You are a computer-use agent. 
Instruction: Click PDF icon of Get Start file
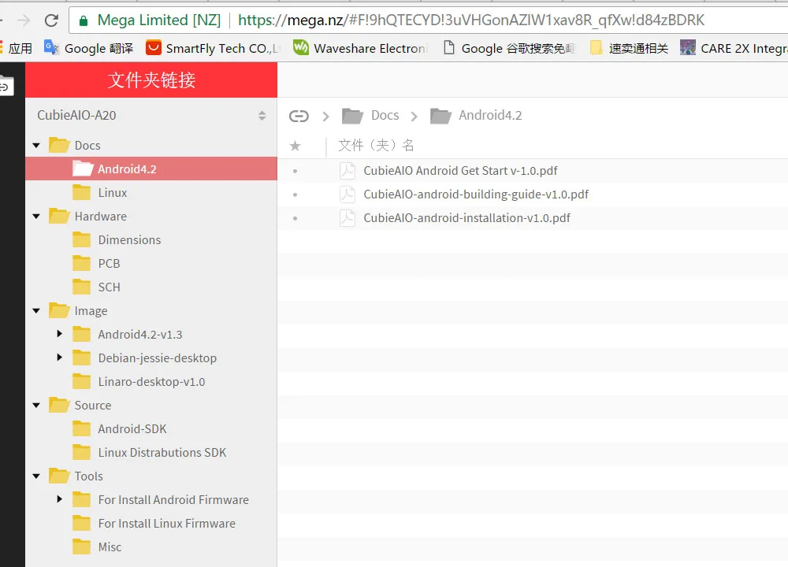(x=348, y=171)
